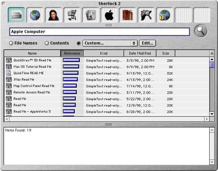This screenshot has height=171, width=218.
Task: Click the Read Me - AppleWorks 5 relevance bar
Action: tap(69, 111)
